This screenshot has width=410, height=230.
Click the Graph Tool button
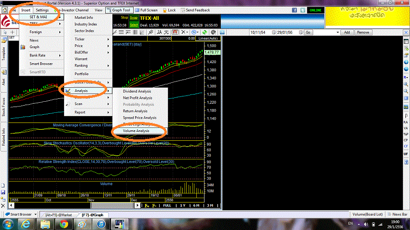[x=119, y=10]
